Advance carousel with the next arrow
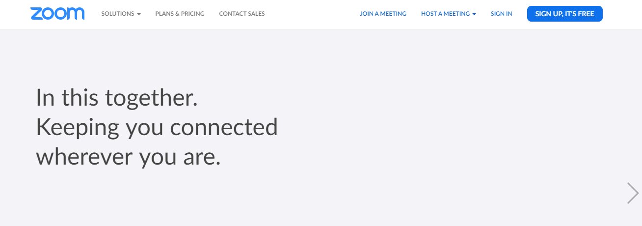 click(632, 193)
